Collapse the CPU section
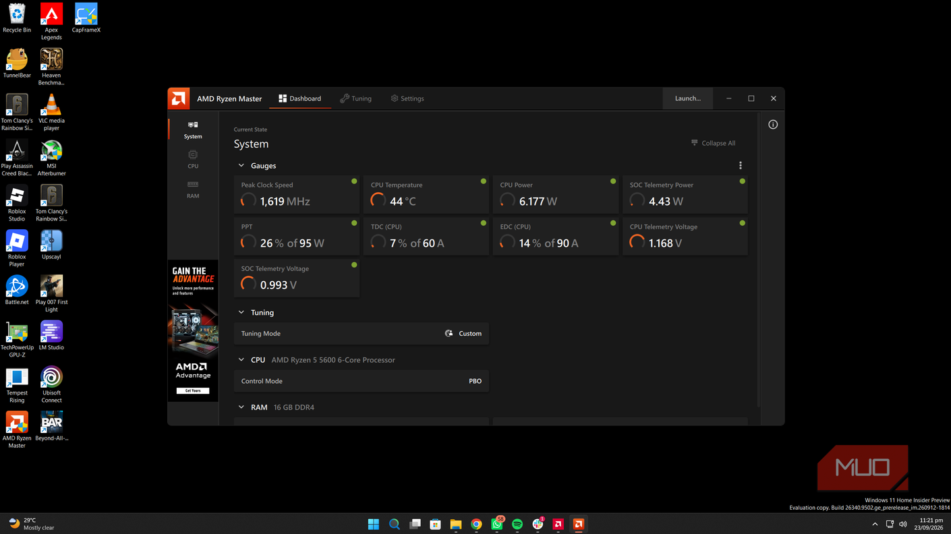The image size is (951, 534). 241,360
